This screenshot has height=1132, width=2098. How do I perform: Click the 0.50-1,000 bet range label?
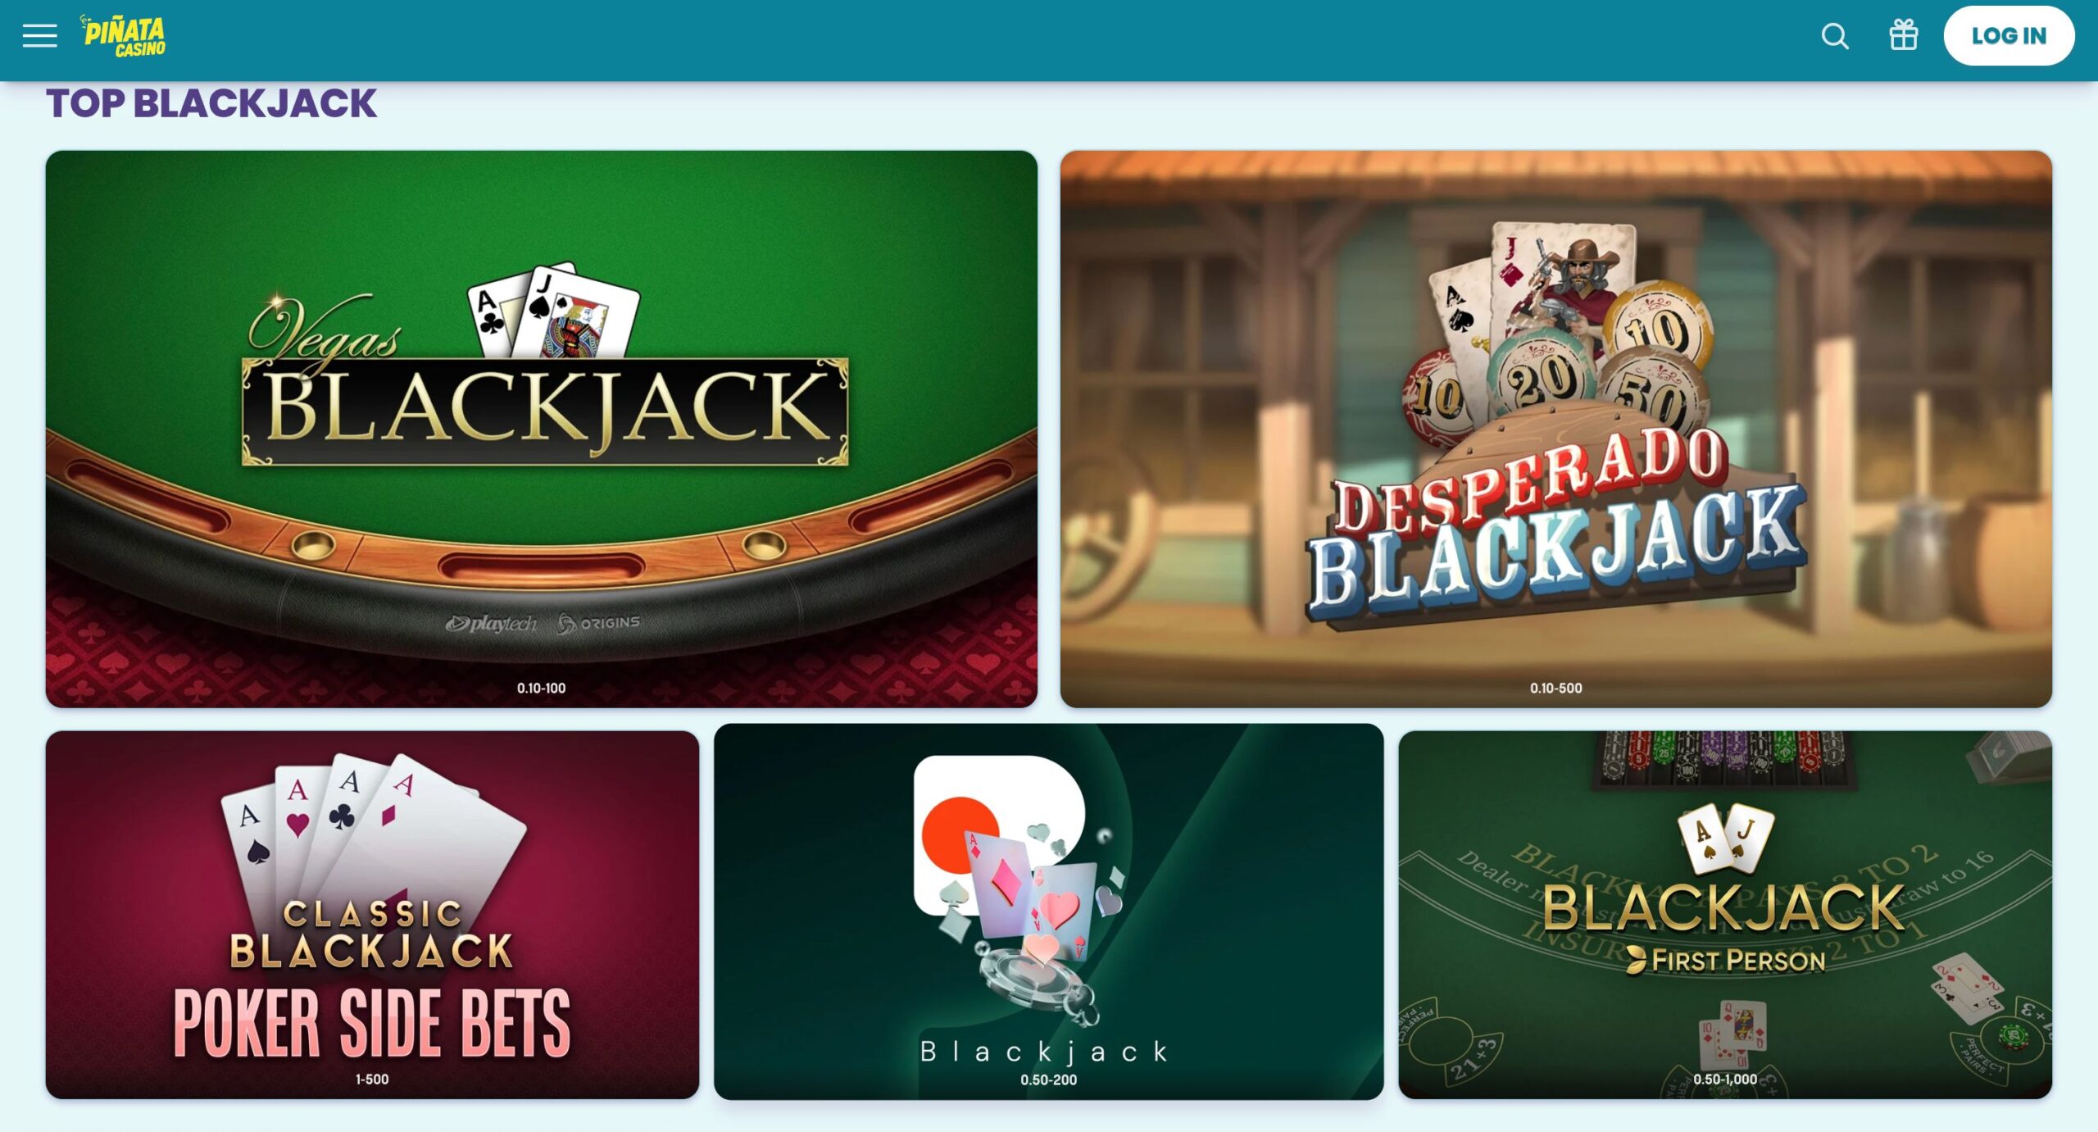click(x=1725, y=1080)
